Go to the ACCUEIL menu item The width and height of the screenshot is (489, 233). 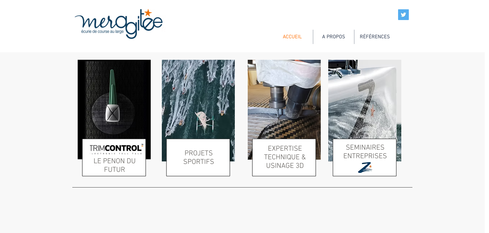click(x=292, y=37)
